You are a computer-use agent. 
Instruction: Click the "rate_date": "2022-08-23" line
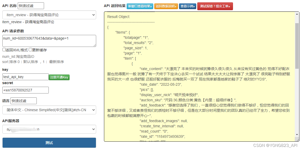click(x=161, y=84)
